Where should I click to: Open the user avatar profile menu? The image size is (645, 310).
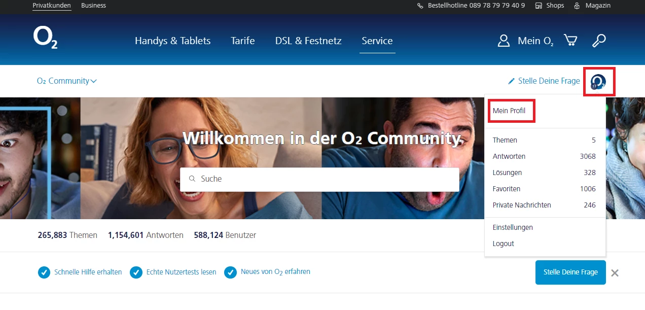point(598,82)
